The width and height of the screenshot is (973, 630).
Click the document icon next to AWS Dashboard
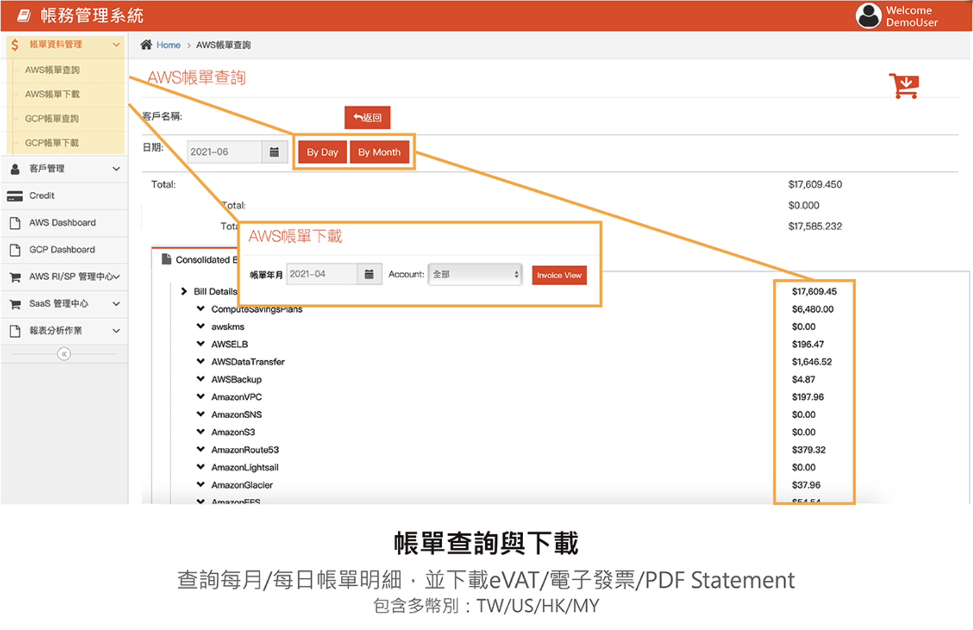pyautogui.click(x=15, y=223)
